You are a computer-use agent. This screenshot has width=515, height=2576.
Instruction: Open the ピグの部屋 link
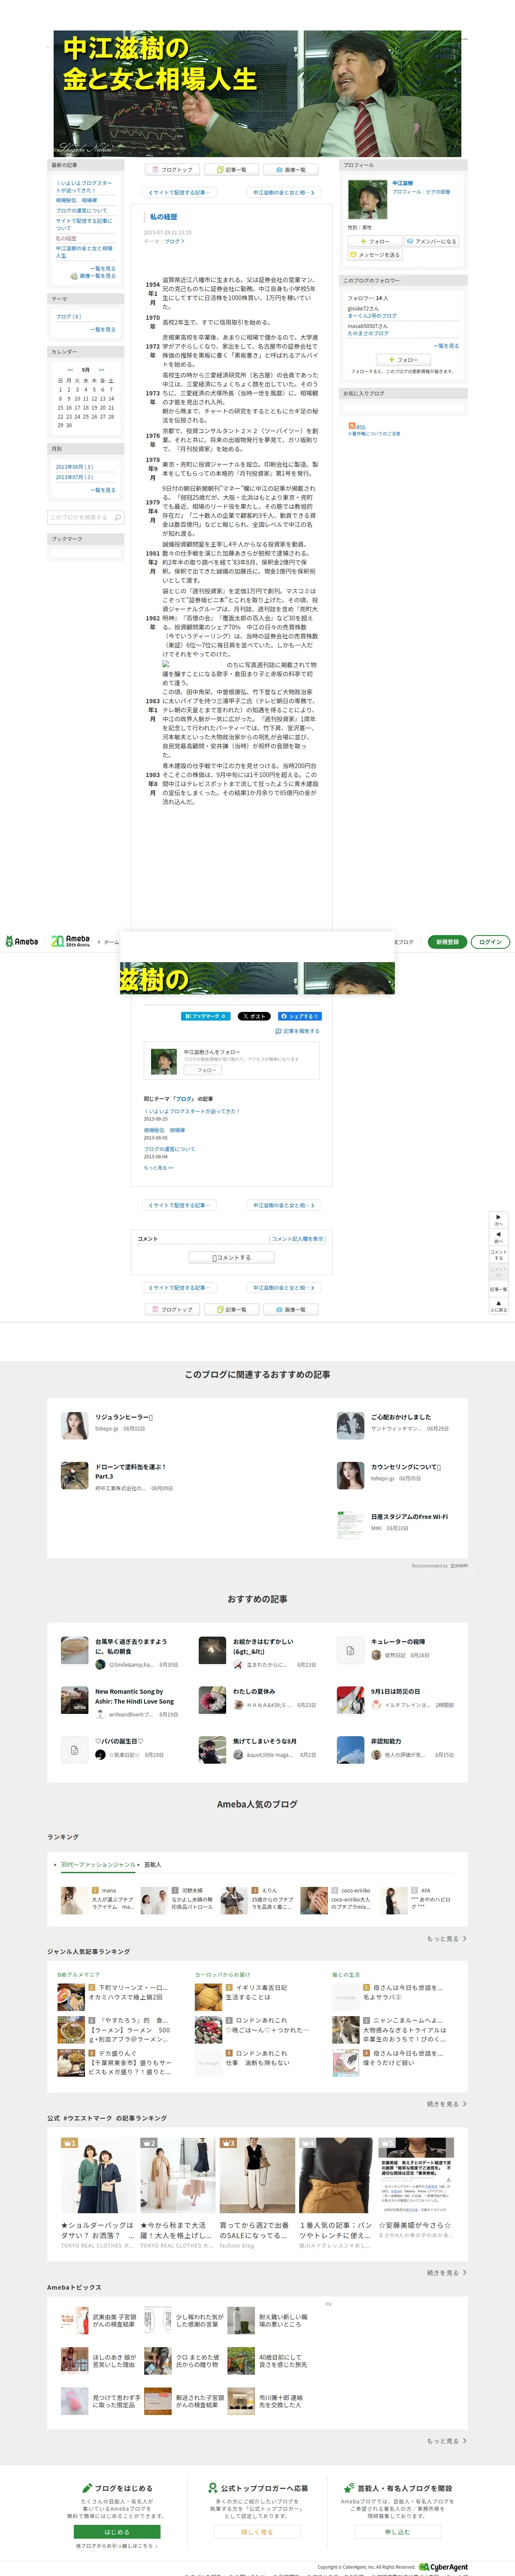(438, 191)
